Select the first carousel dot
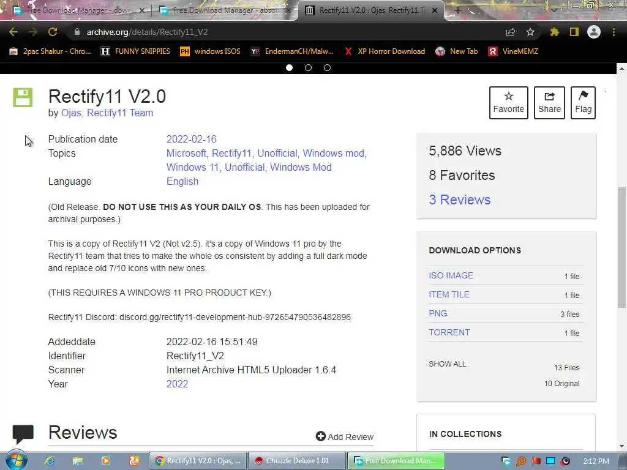The image size is (627, 470). (289, 67)
